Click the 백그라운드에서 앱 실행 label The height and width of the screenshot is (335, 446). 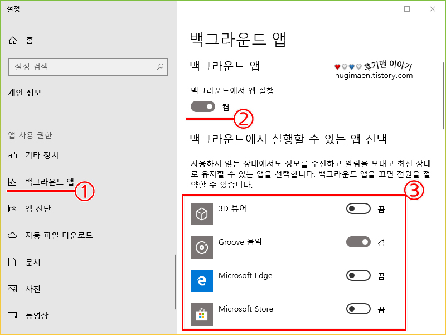(232, 91)
